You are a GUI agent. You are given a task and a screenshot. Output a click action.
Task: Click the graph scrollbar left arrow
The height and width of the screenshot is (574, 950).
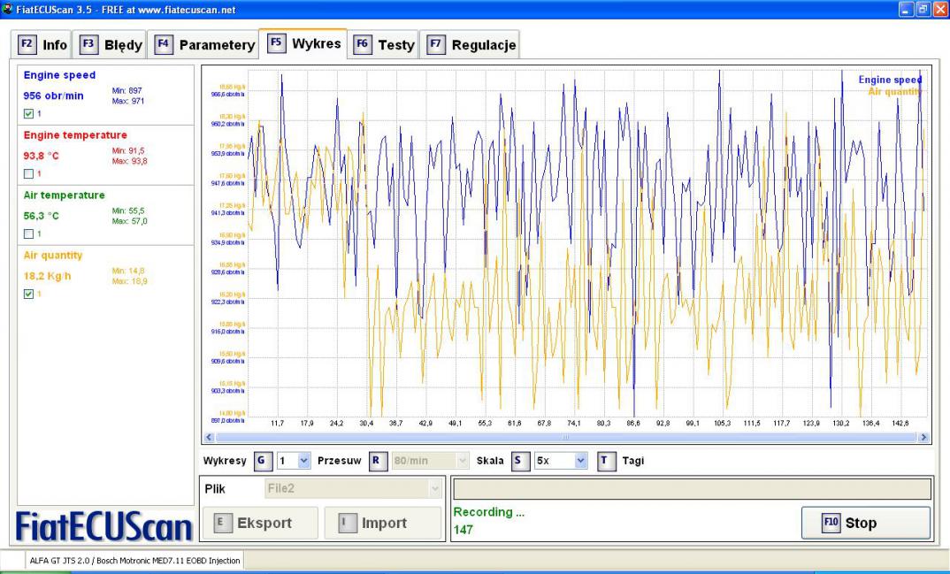click(209, 437)
